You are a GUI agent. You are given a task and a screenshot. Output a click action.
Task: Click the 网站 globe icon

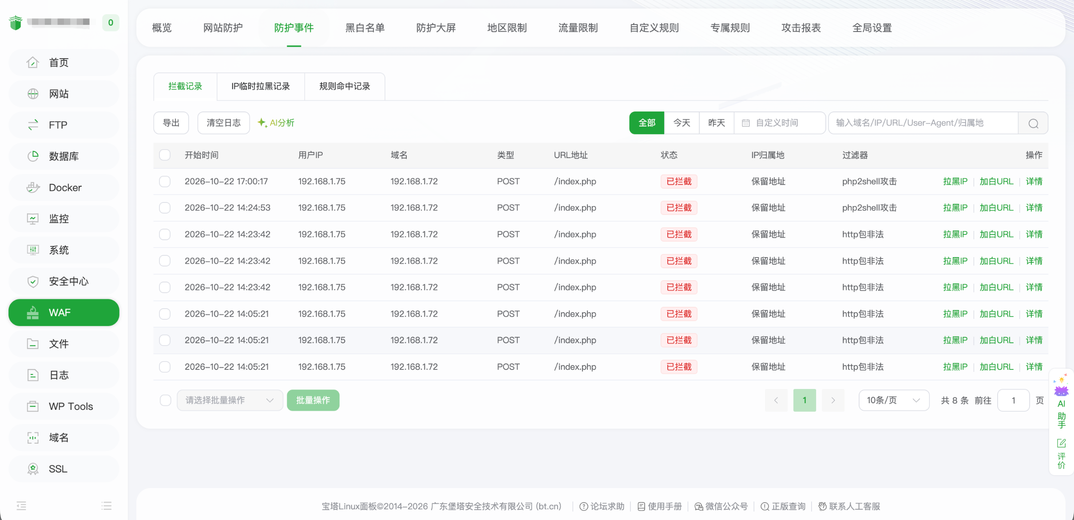tap(33, 94)
